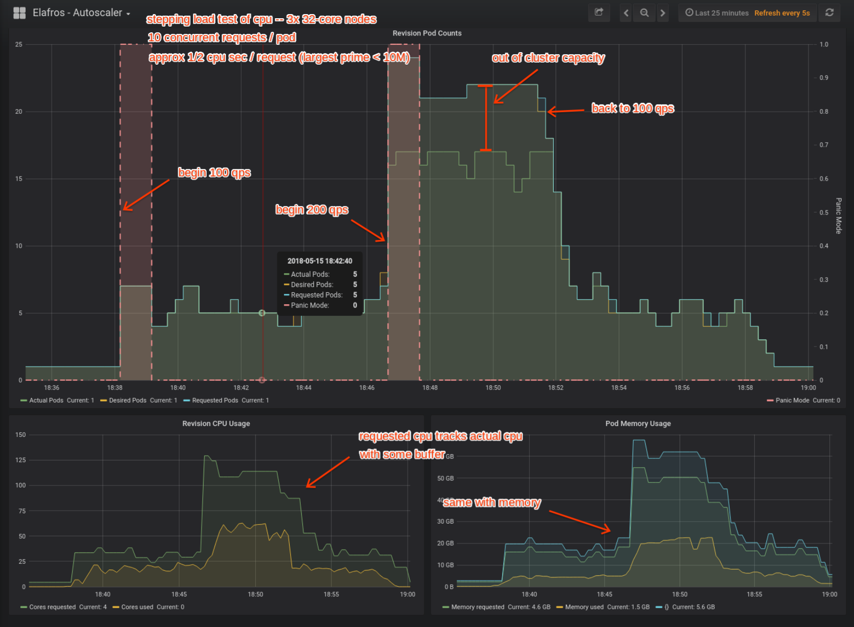Click Cores requested value Current: 4
This screenshot has width=854, height=627.
(93, 607)
